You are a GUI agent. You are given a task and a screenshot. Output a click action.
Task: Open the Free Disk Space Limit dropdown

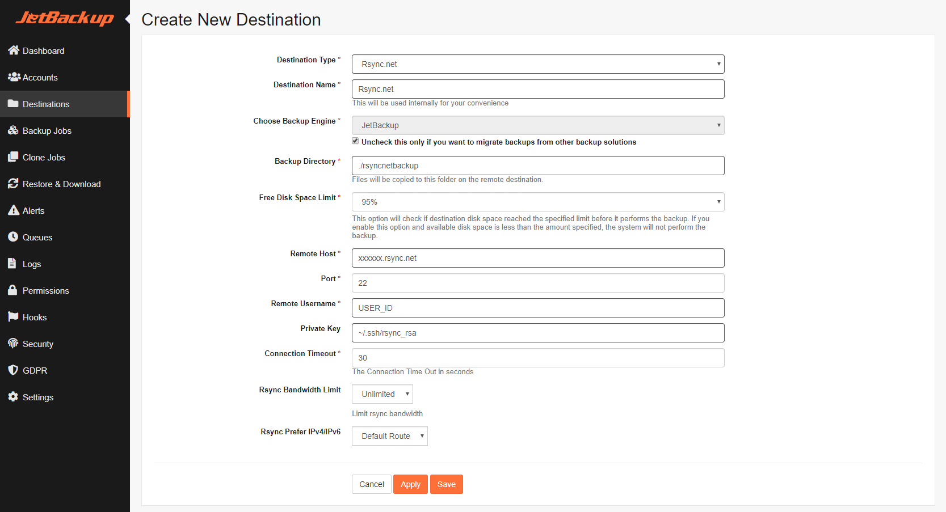pos(538,202)
